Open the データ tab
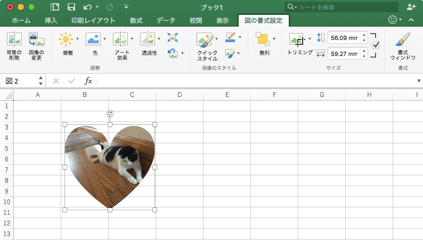This screenshot has height=240, width=423. tap(166, 20)
